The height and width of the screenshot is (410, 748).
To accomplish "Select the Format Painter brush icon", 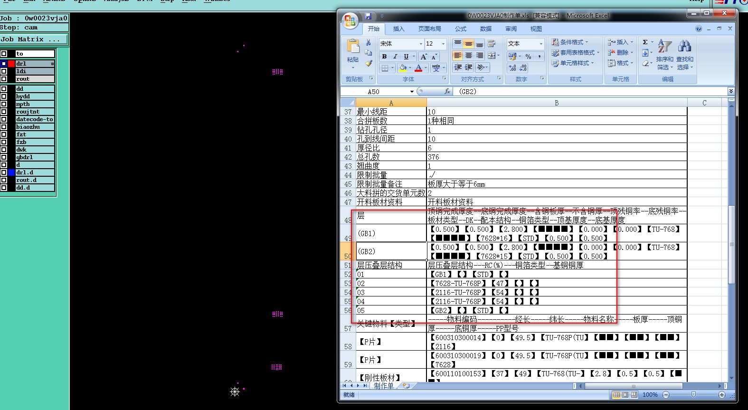I will coord(369,63).
